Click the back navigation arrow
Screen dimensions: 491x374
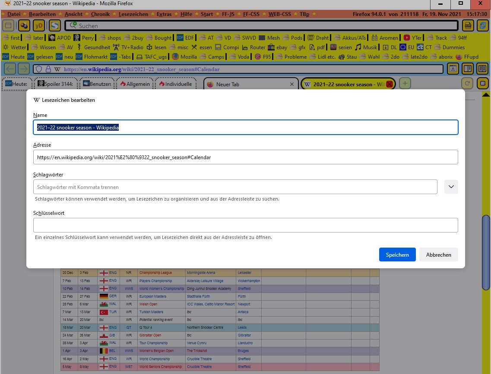point(10,69)
